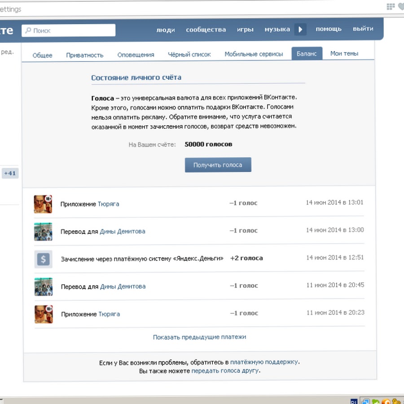The image size is (404, 404).
Task: Select the Мои темы tab
Action: 344,53
